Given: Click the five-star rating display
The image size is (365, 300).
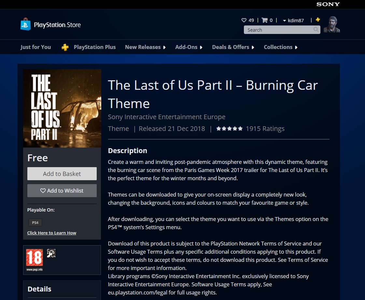Looking at the screenshot, I should click(x=229, y=129).
